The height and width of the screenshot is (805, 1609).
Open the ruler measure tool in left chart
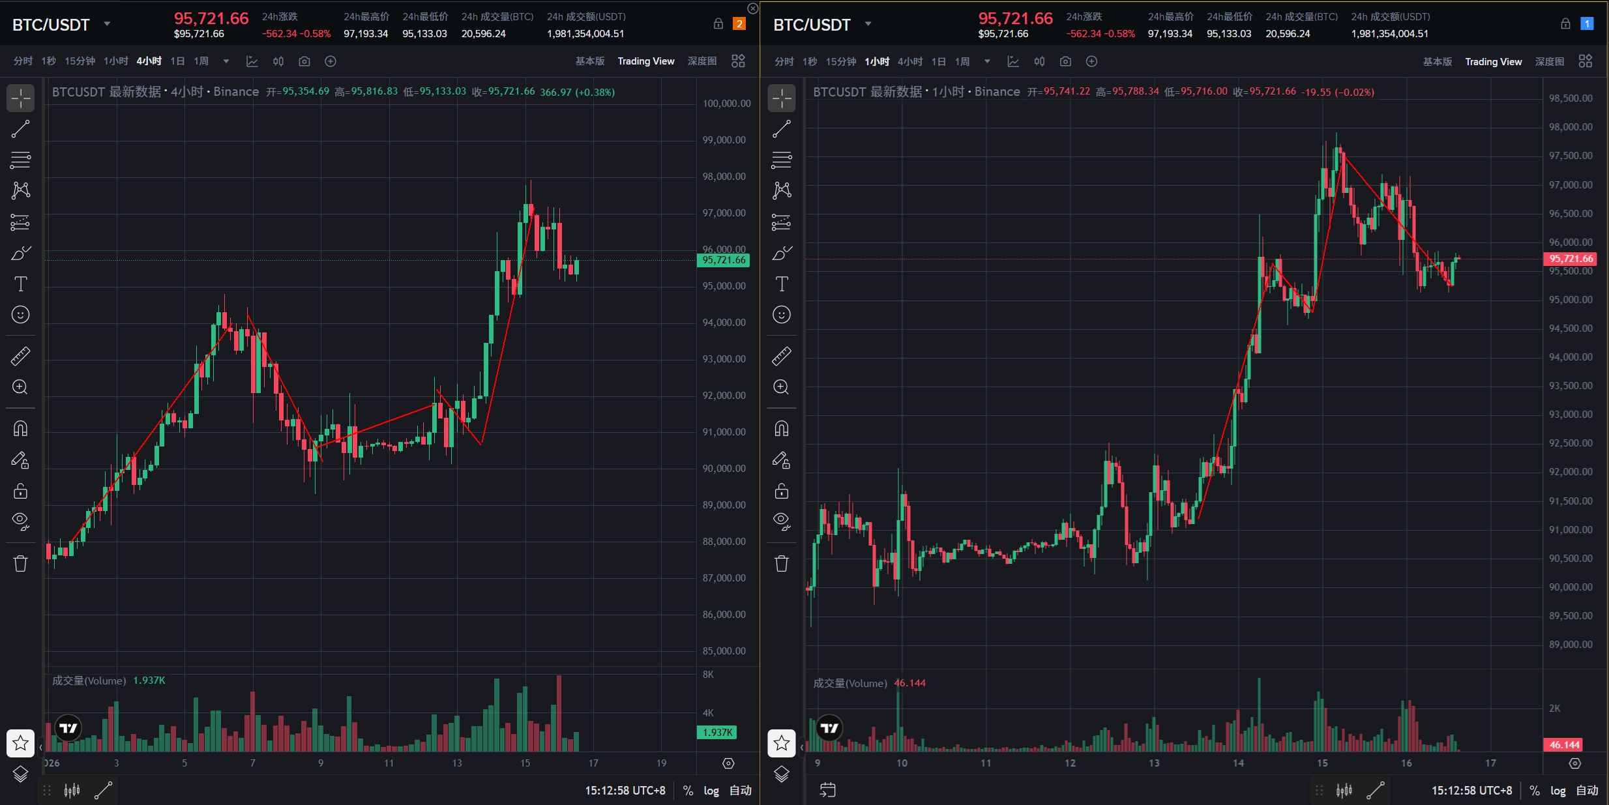[x=20, y=356]
